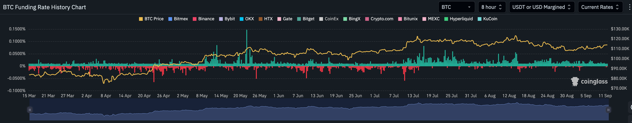Toggle KuCoin series in legend

coord(487,19)
